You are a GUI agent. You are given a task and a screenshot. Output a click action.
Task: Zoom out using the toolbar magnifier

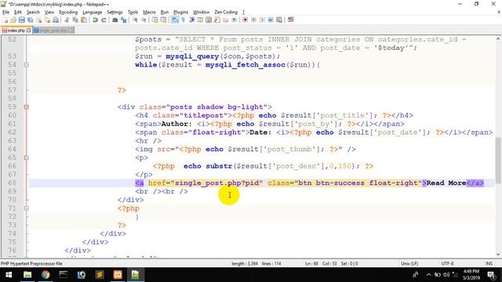pyautogui.click(x=144, y=20)
